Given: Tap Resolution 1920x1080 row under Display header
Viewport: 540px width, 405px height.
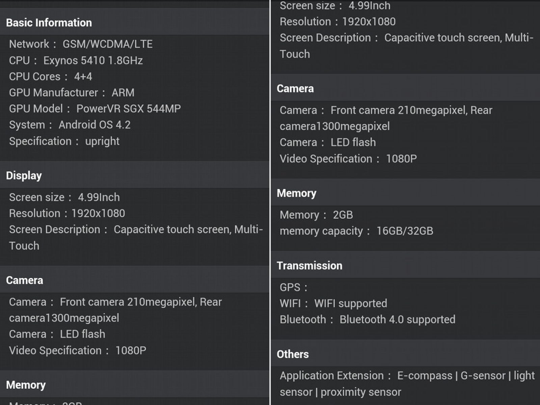Looking at the screenshot, I should [x=67, y=213].
